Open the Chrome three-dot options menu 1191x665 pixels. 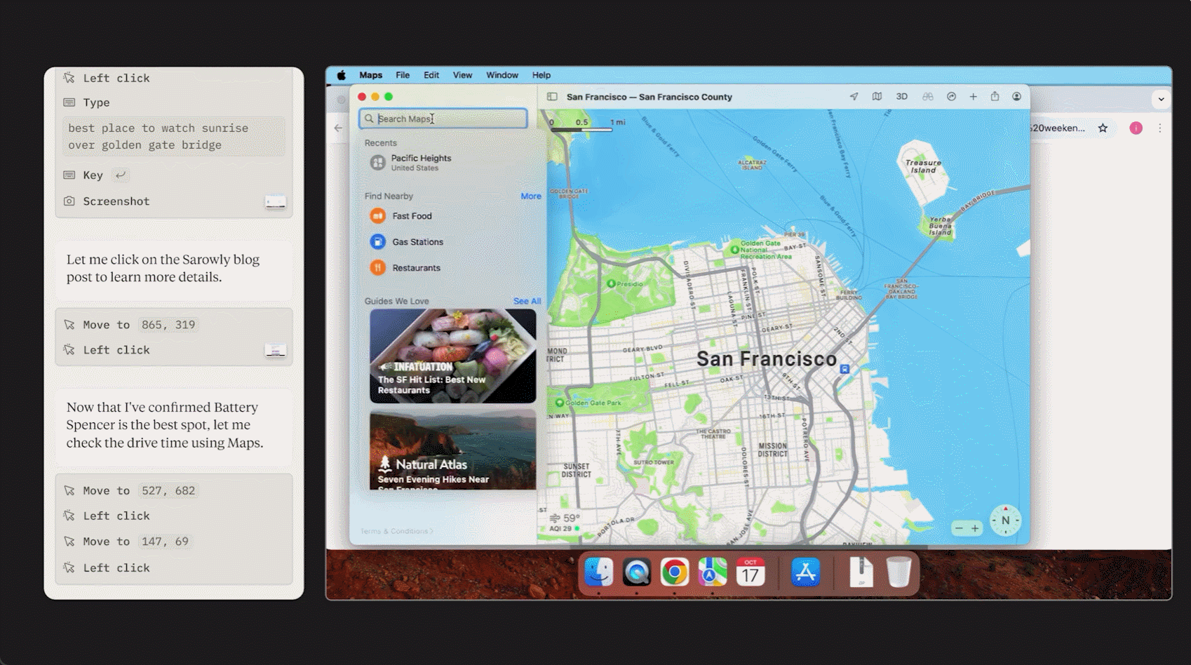point(1159,128)
